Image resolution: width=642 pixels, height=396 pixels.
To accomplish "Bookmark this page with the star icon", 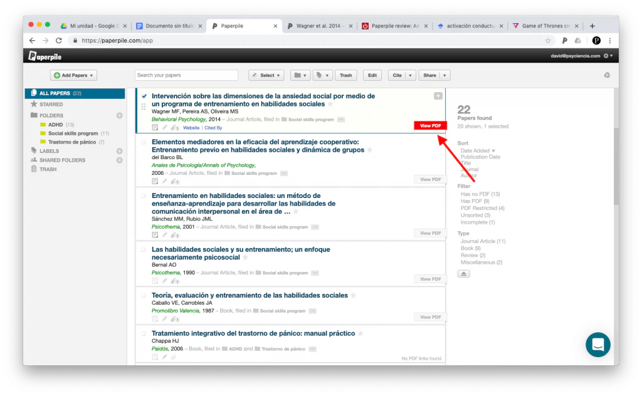I will [x=548, y=41].
